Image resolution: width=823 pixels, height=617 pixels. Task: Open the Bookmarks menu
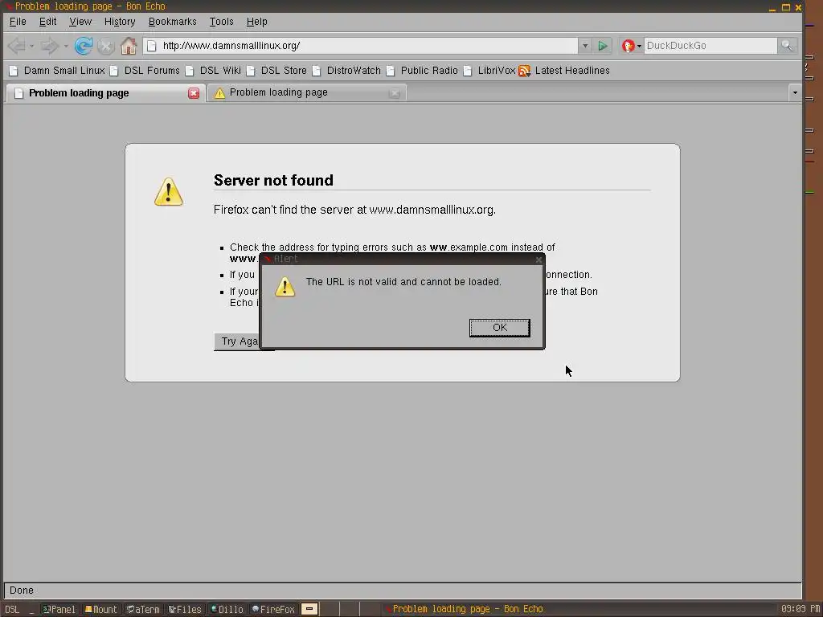(172, 22)
